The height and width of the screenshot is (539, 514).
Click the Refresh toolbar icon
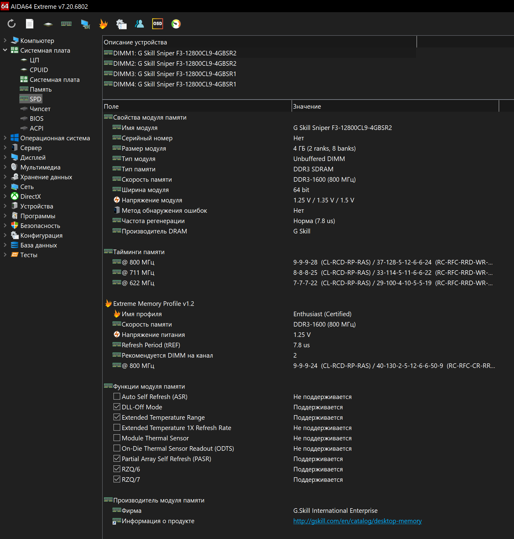tap(12, 24)
